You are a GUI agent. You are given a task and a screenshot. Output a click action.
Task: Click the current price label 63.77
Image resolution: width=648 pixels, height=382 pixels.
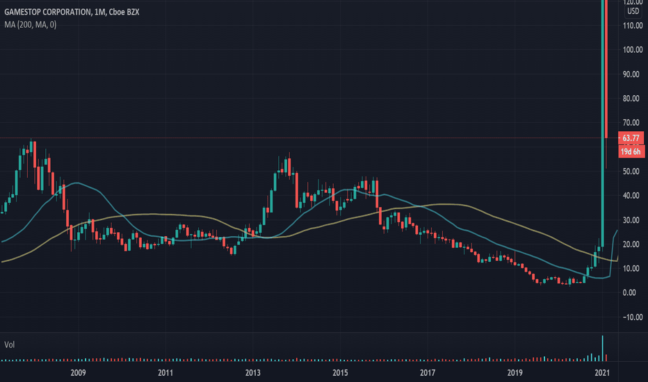pos(631,138)
